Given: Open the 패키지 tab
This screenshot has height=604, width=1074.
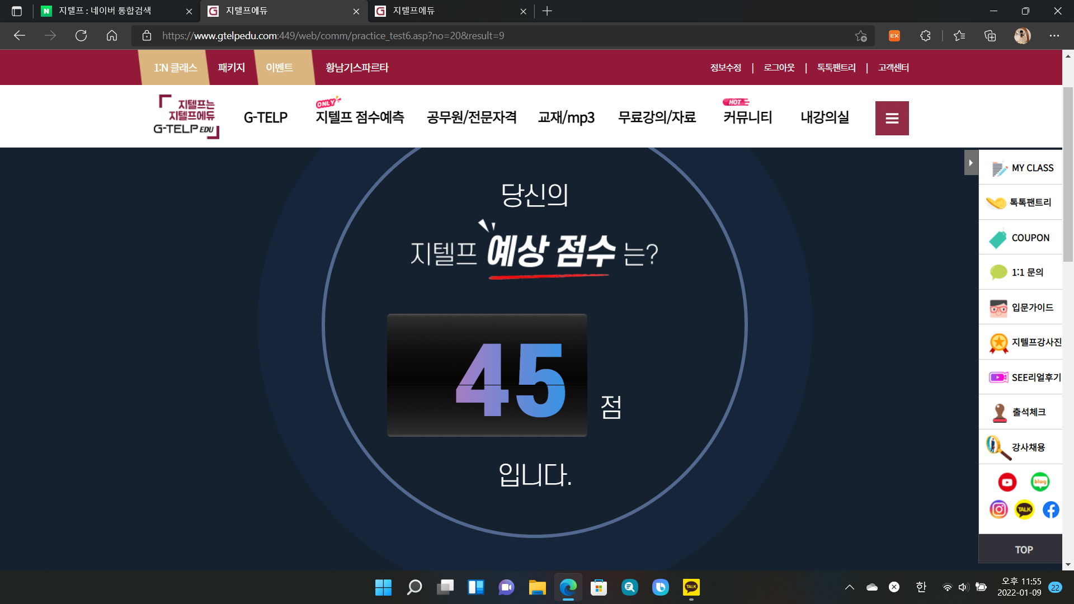Looking at the screenshot, I should 232,68.
